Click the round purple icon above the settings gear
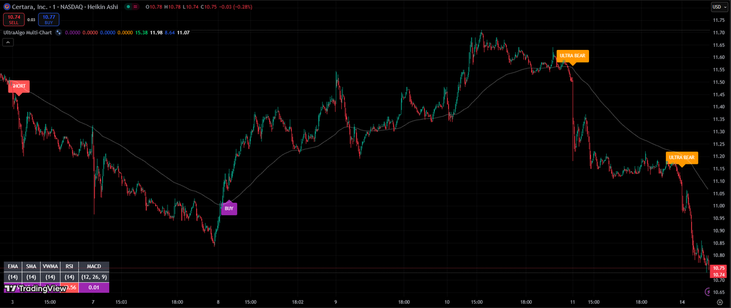 [x=706, y=292]
